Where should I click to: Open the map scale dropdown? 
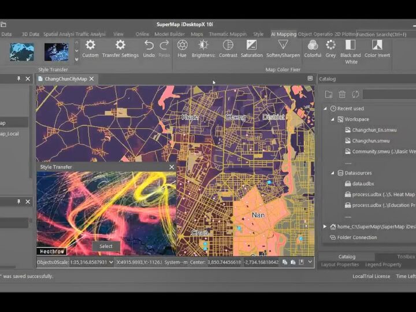click(111, 262)
